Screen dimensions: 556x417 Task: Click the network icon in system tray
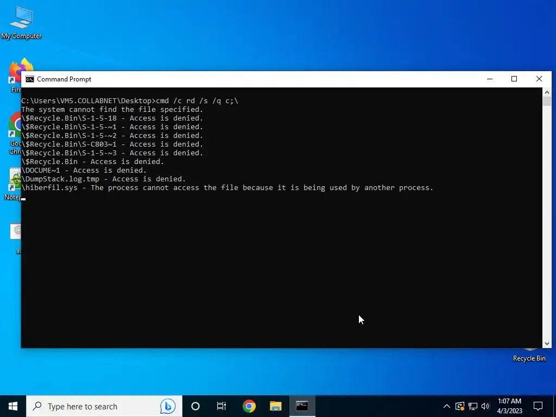point(473,406)
